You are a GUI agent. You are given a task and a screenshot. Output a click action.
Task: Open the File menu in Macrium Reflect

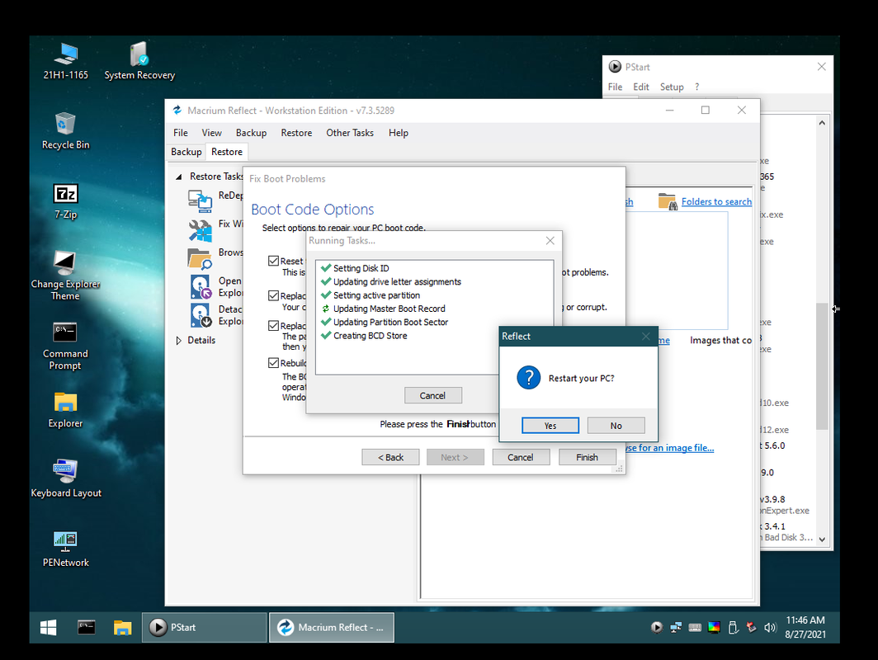[180, 133]
